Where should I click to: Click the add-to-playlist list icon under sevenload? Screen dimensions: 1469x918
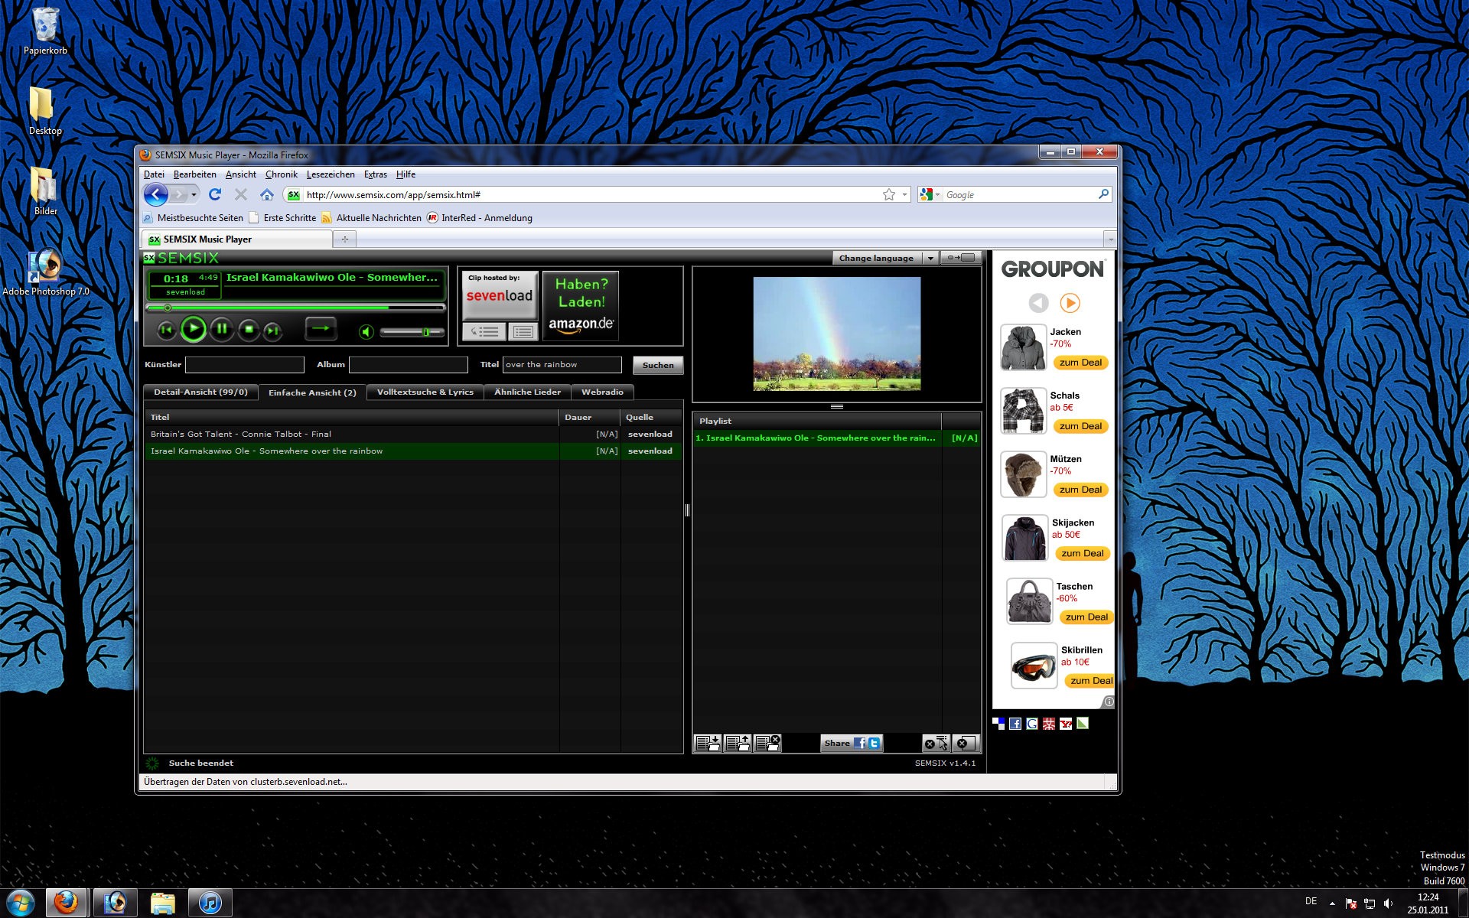click(x=484, y=331)
